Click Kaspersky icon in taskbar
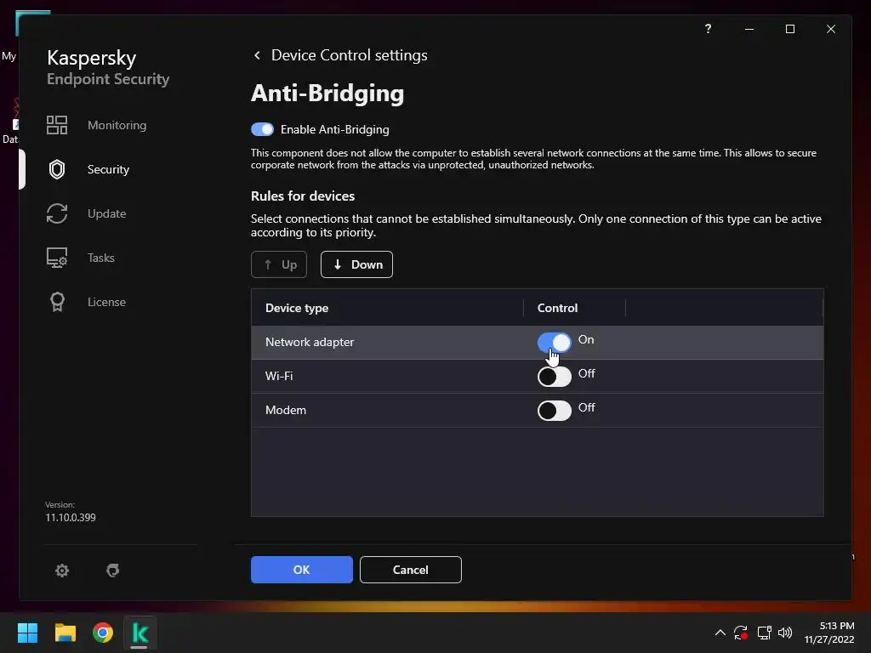Screen dimensions: 871x653 (140, 633)
